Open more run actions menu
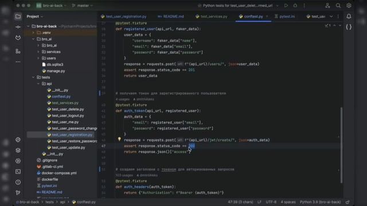The height and width of the screenshot is (206, 367). pos(304,5)
